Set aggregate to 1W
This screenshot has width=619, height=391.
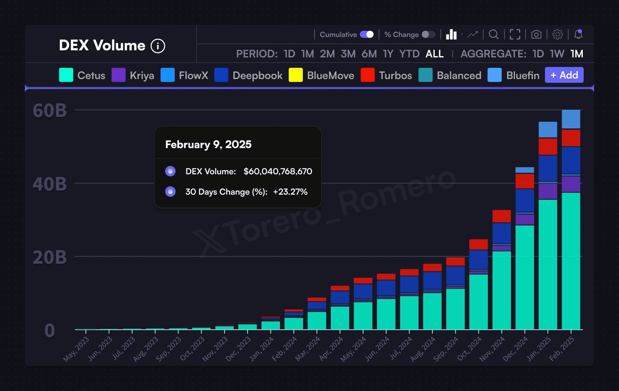(x=557, y=54)
